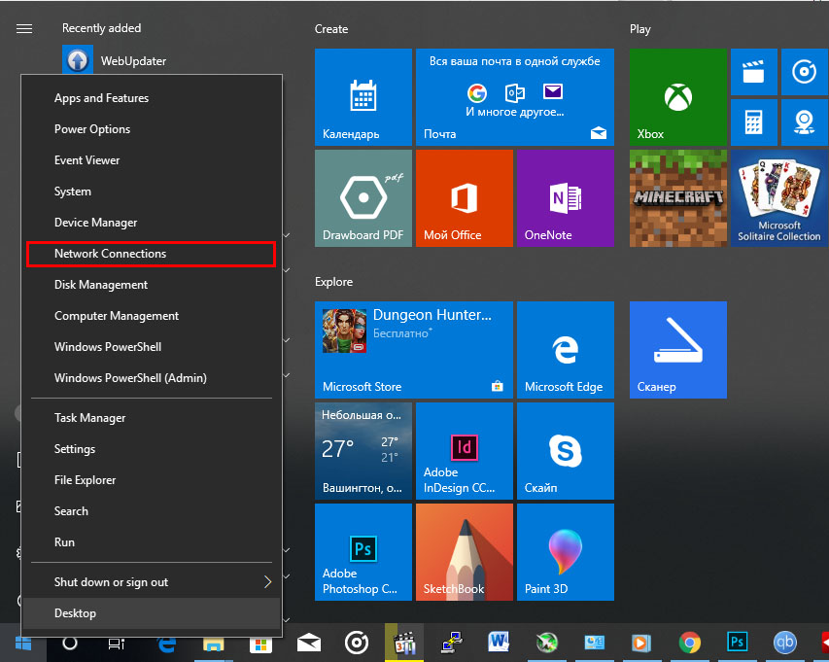This screenshot has width=829, height=662.
Task: Click Task Manager in the menu
Action: coord(90,418)
